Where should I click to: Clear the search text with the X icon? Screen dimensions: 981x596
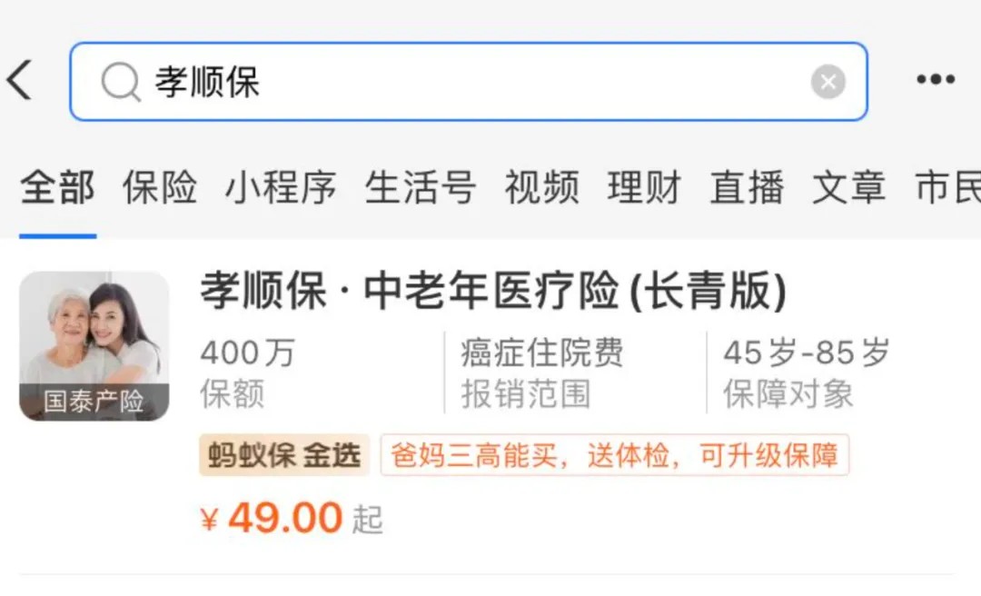[827, 82]
